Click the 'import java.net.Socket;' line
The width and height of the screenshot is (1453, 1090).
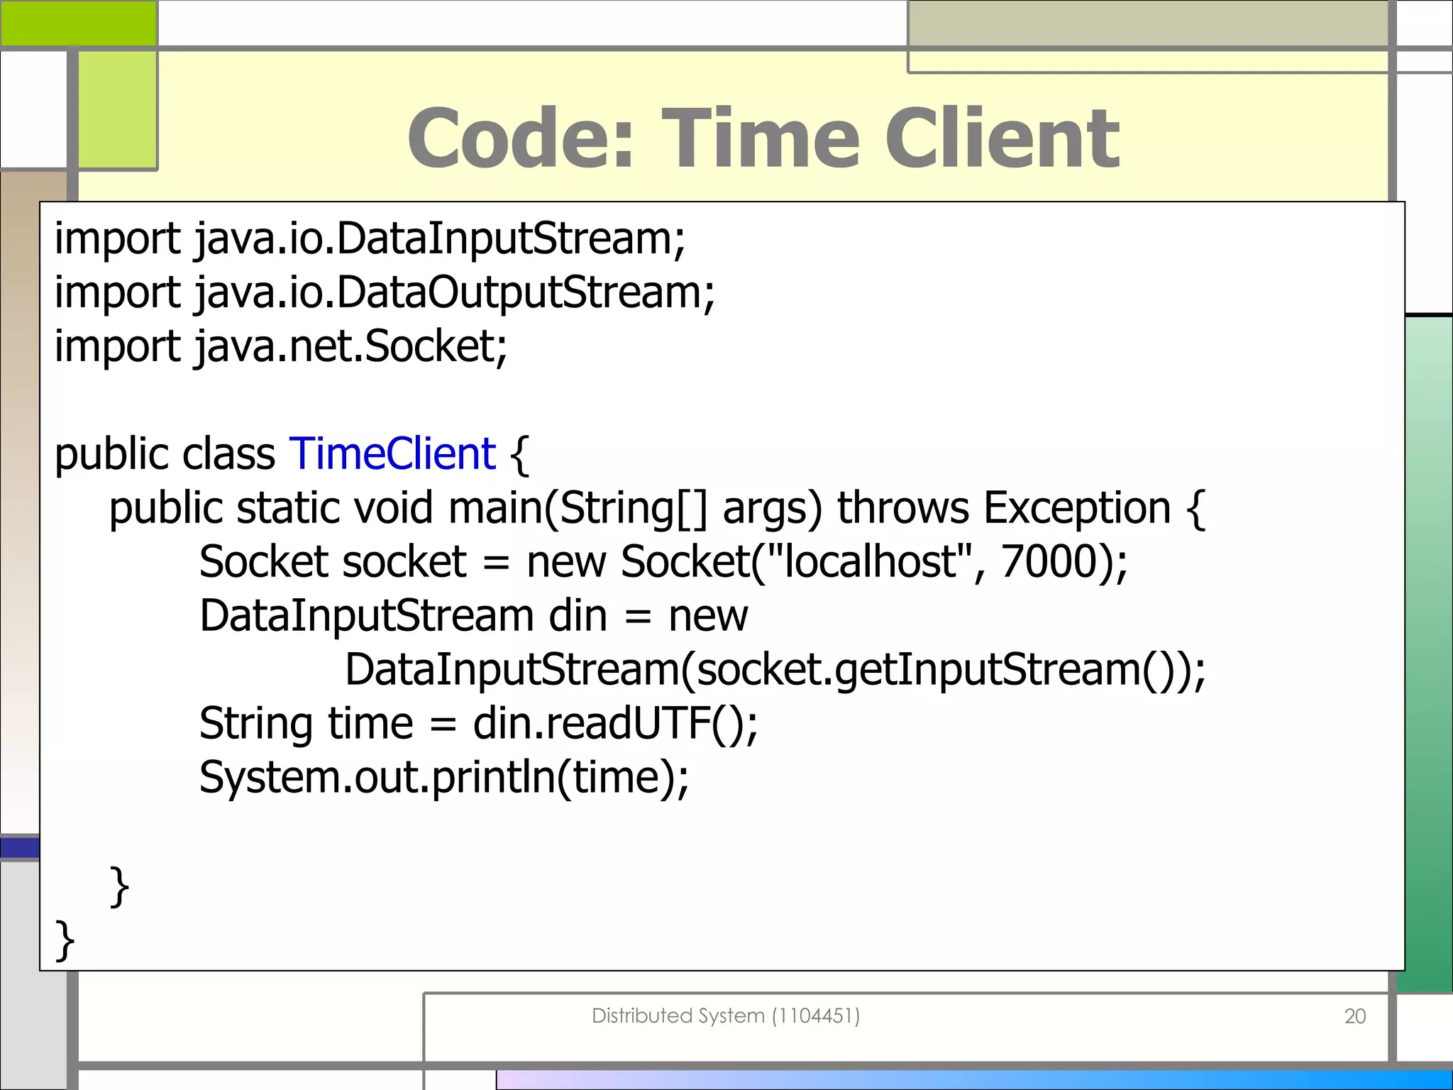pos(281,346)
